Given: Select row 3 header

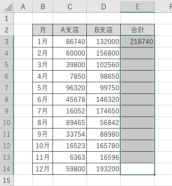Looking at the screenshot, I should coord(7,42).
